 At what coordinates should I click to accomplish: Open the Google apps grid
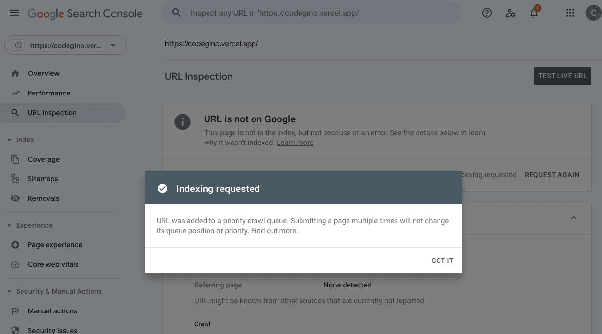pyautogui.click(x=570, y=13)
